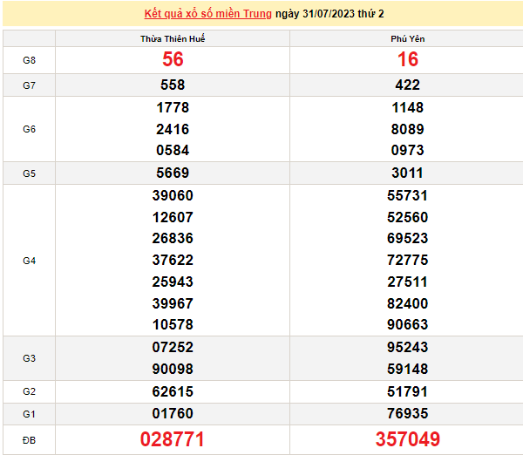Select the G1 result 01760

point(173,413)
